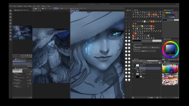Click the Paper layer thumbnail

138,77
